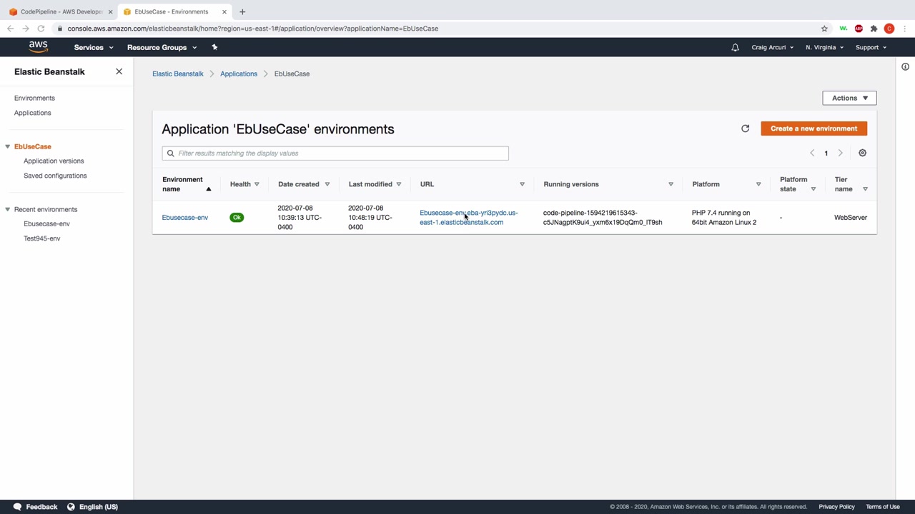Click the Feedback footer button
The image size is (915, 514).
[35, 507]
